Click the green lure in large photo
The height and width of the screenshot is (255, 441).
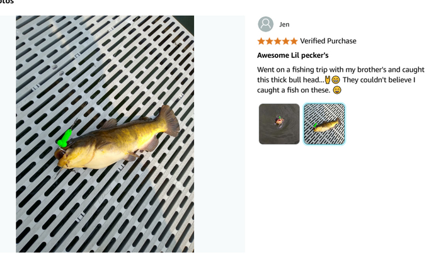pos(65,138)
